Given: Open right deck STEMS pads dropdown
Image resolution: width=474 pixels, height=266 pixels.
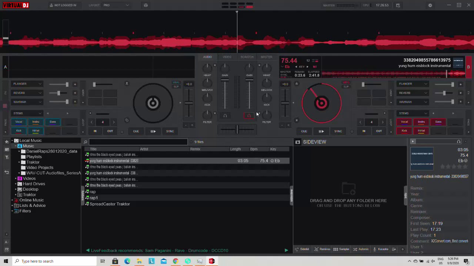Looking at the screenshot, I should click(x=413, y=113).
